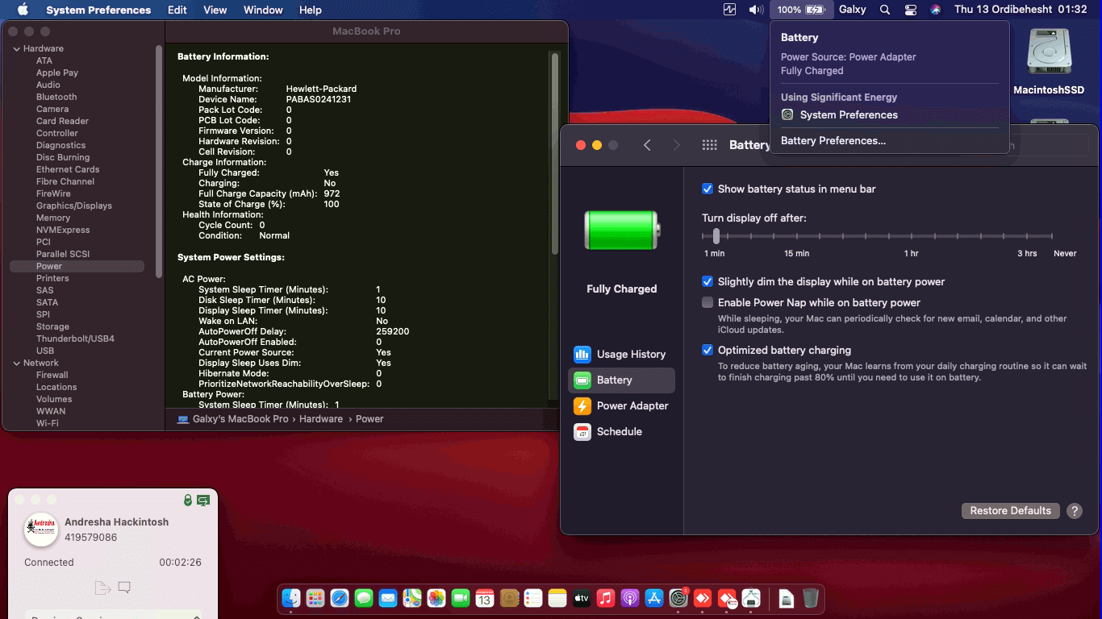Switch to Usage History pane
Viewport: 1102px width, 619px height.
621,354
